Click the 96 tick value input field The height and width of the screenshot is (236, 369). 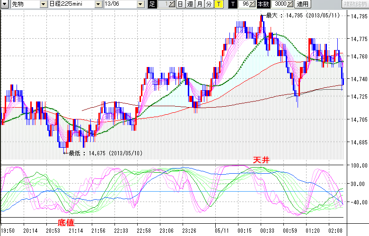pyautogui.click(x=244, y=4)
